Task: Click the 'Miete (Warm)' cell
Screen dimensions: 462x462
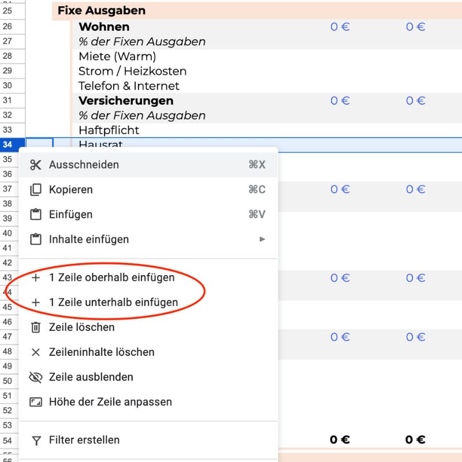Action: click(117, 57)
